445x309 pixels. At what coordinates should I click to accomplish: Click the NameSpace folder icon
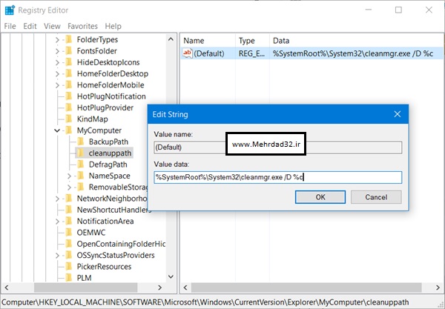[x=81, y=176]
